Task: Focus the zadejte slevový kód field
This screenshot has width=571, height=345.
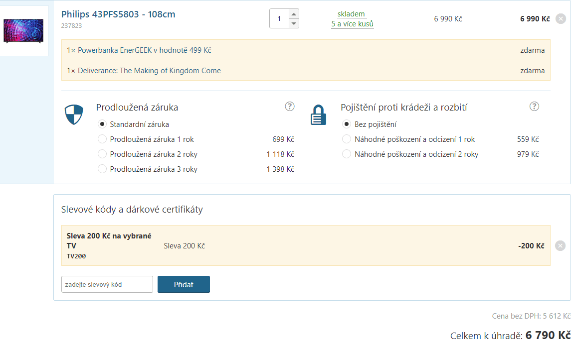Action: (x=107, y=284)
